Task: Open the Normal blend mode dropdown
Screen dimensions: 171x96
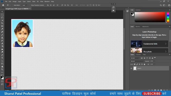Action: click(137, 61)
